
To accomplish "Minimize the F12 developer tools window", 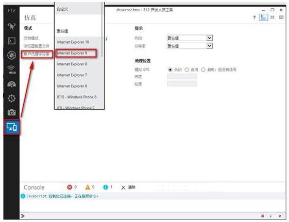I will click(x=263, y=10).
